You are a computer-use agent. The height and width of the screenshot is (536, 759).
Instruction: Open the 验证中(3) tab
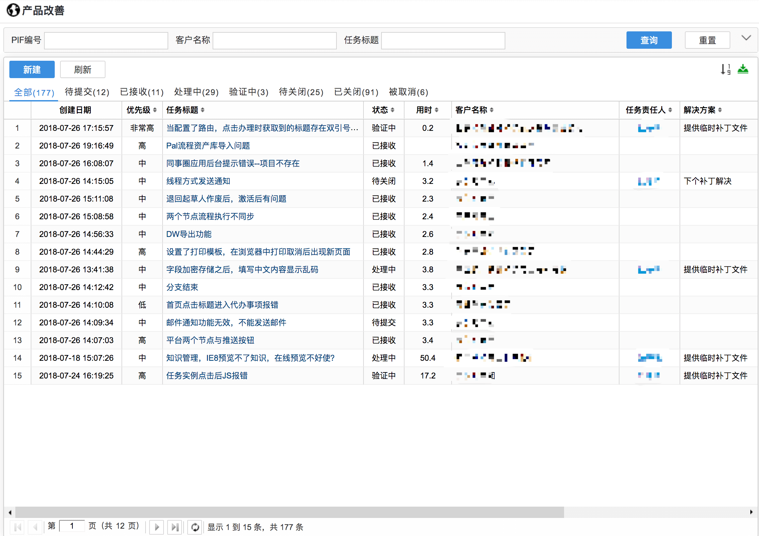pyautogui.click(x=249, y=92)
